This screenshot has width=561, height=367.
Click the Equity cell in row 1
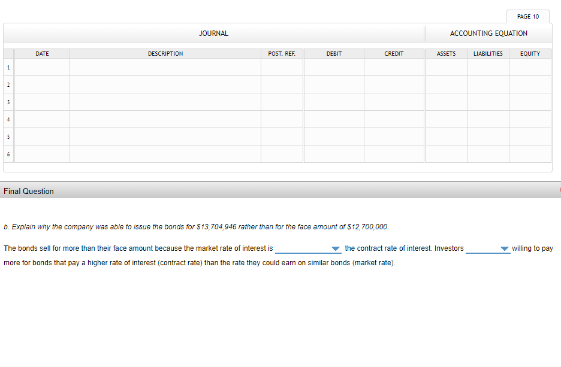click(x=530, y=67)
